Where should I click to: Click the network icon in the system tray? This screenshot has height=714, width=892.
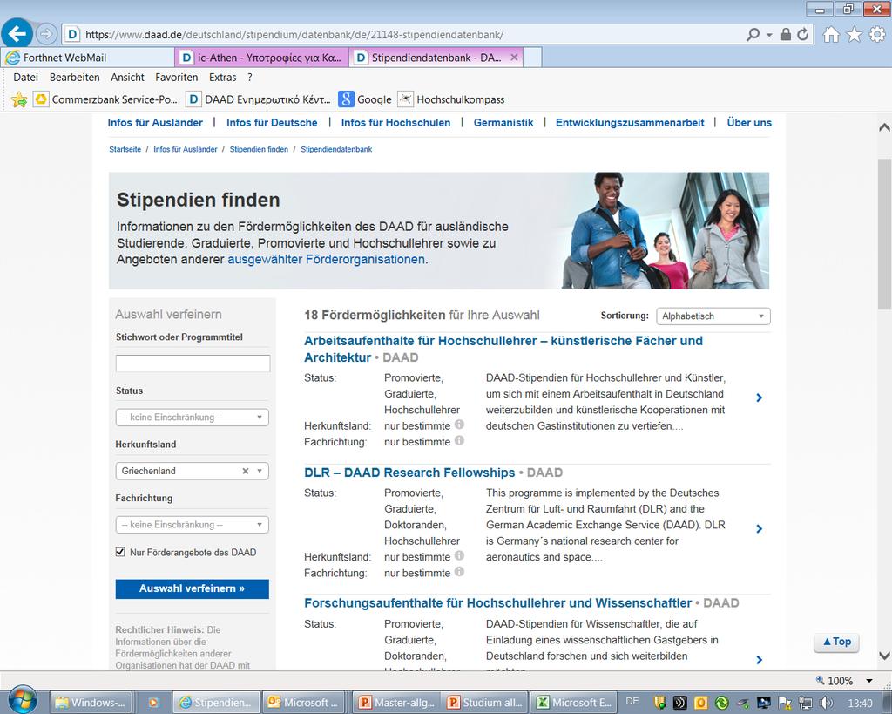pos(806,703)
